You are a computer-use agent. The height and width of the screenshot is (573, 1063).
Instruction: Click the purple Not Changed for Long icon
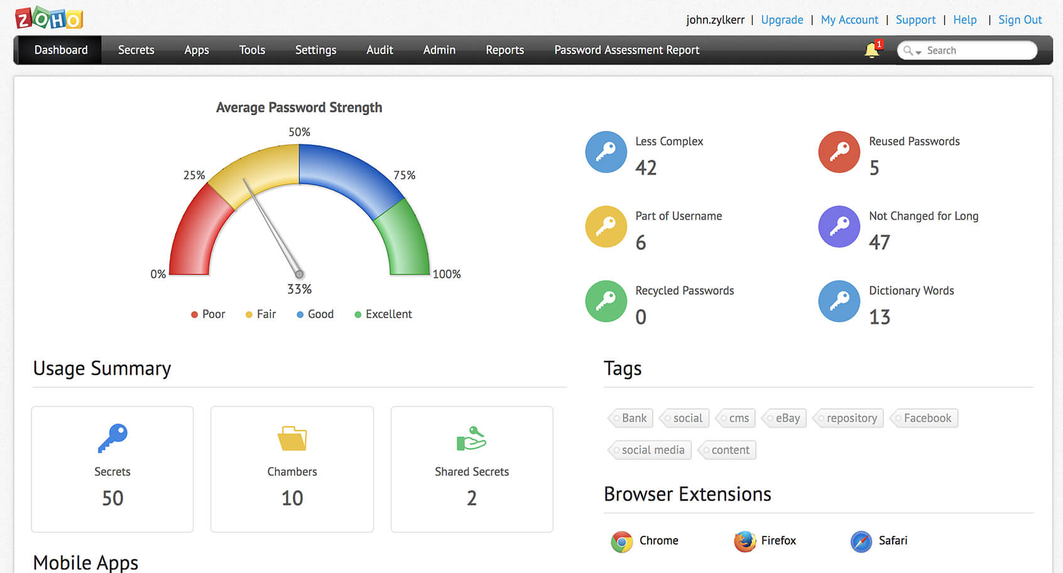point(839,227)
